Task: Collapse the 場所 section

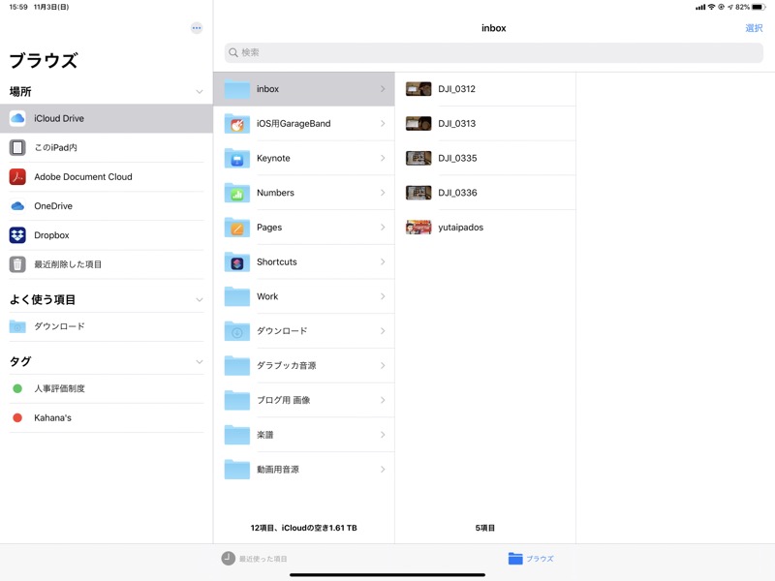Action: [x=200, y=92]
